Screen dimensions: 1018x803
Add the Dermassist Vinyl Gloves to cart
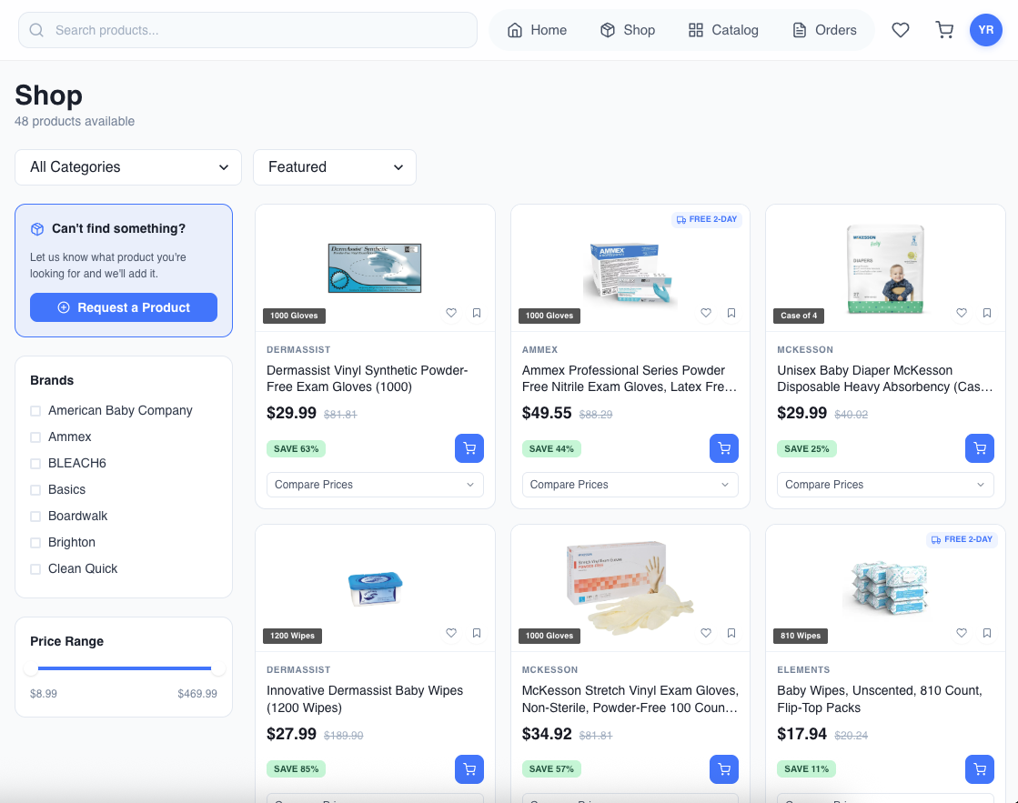point(469,448)
